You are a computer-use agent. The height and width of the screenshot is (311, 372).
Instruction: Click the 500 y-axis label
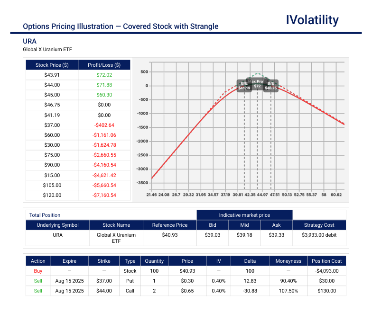coord(144,72)
